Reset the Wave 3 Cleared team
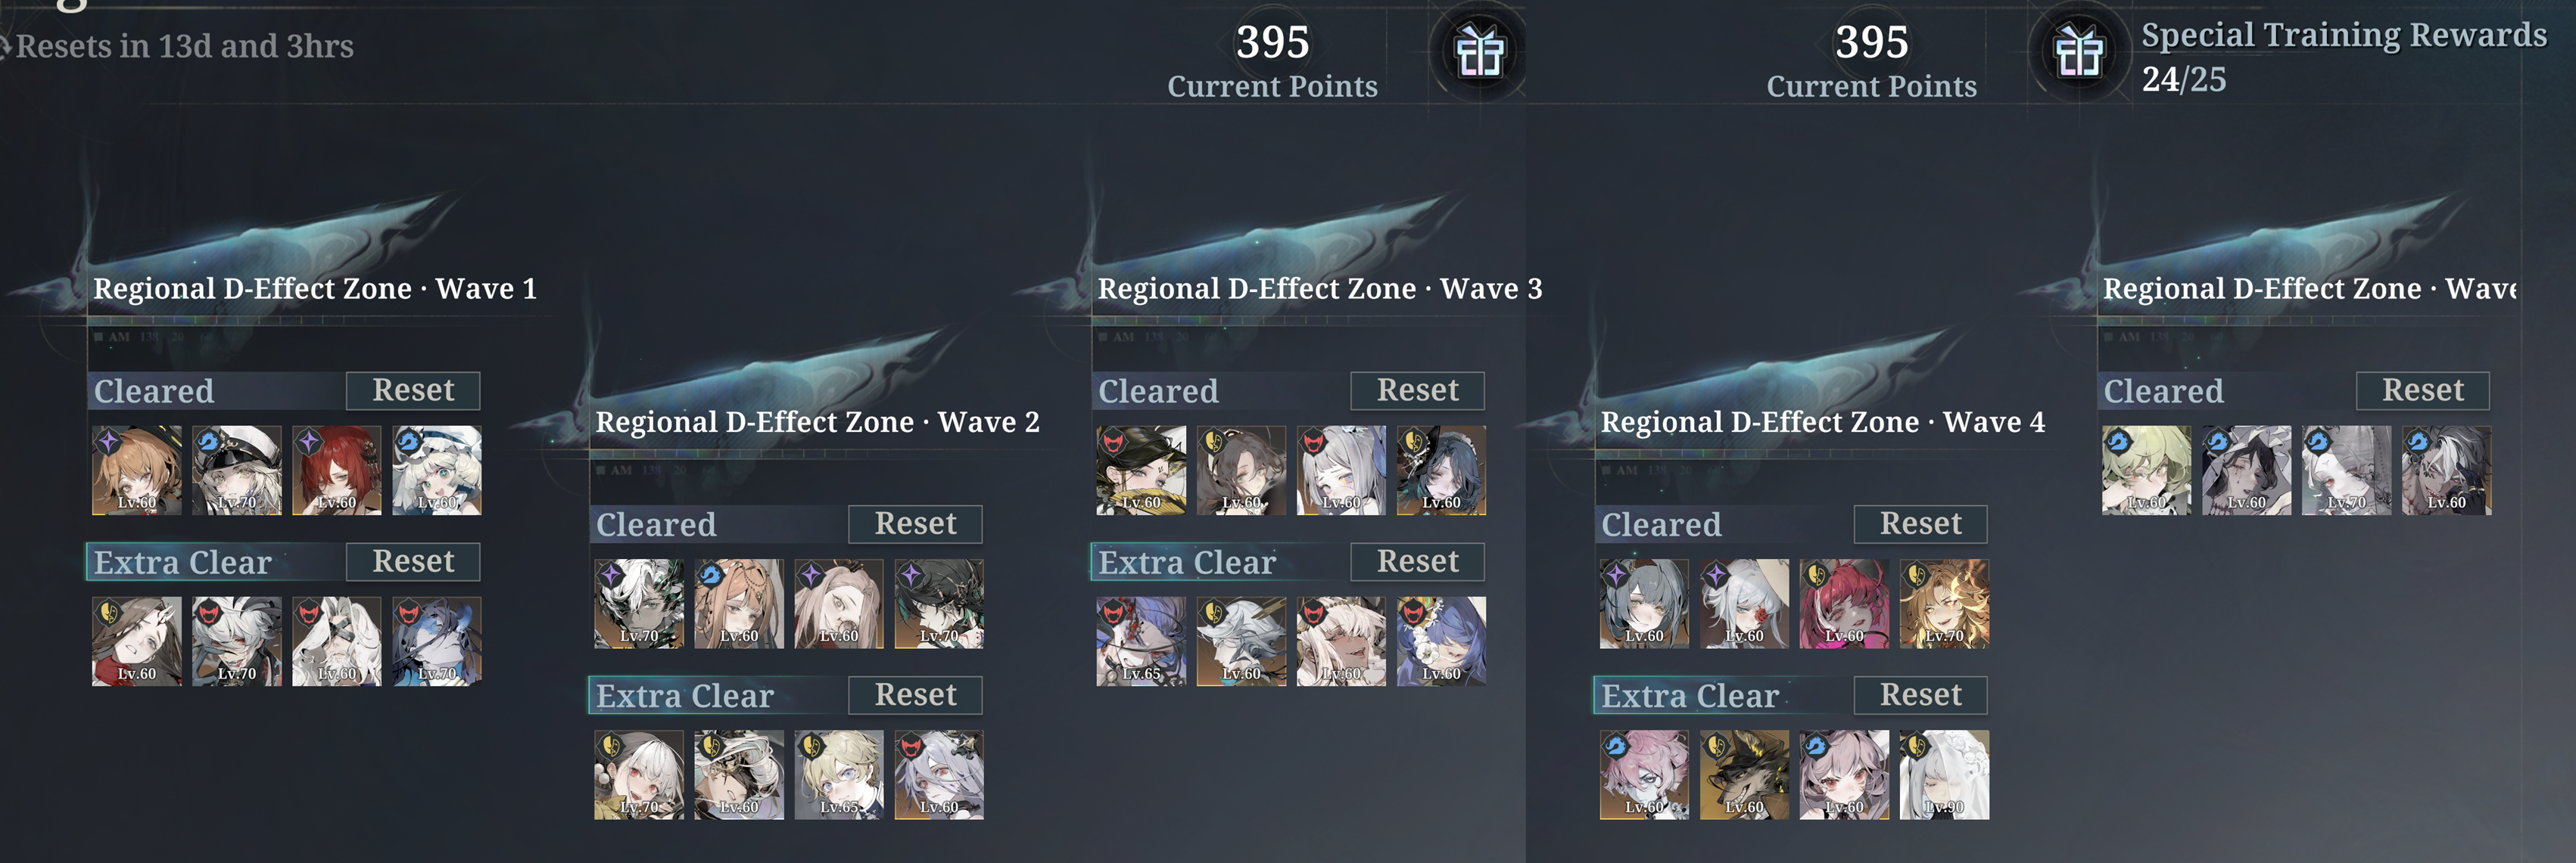2576x863 pixels. 1417,390
